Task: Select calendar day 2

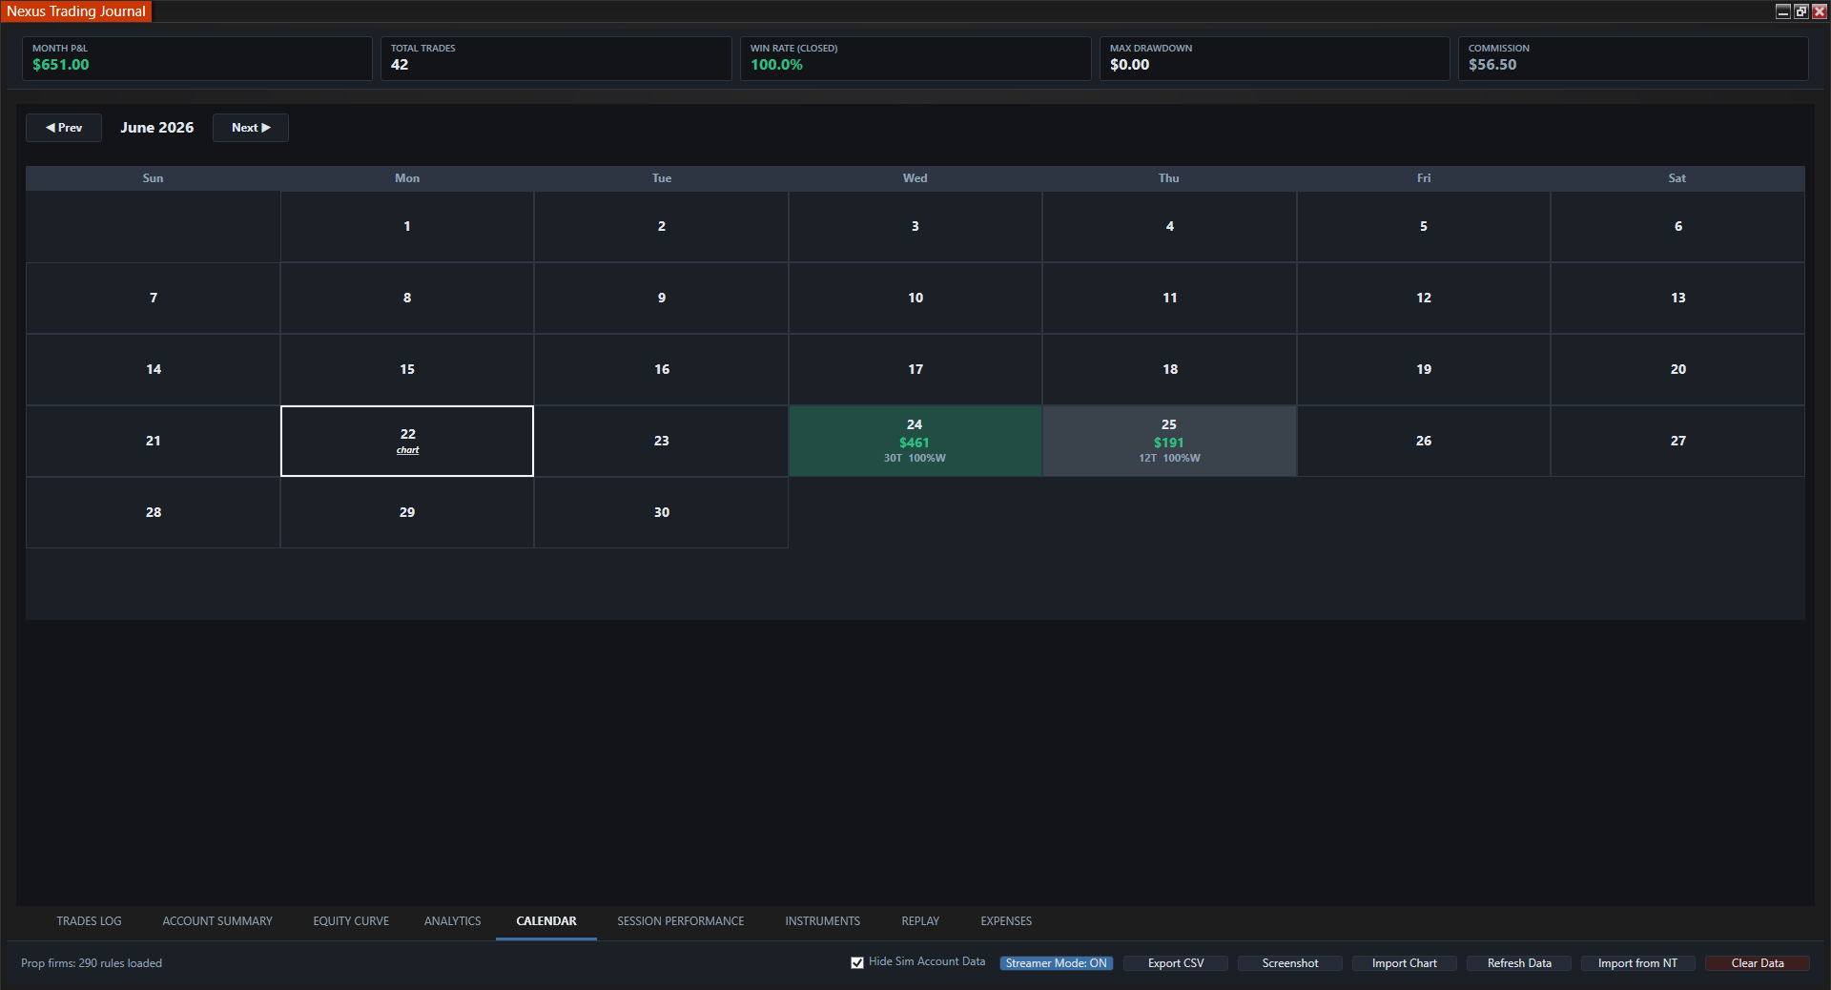Action: 662,227
